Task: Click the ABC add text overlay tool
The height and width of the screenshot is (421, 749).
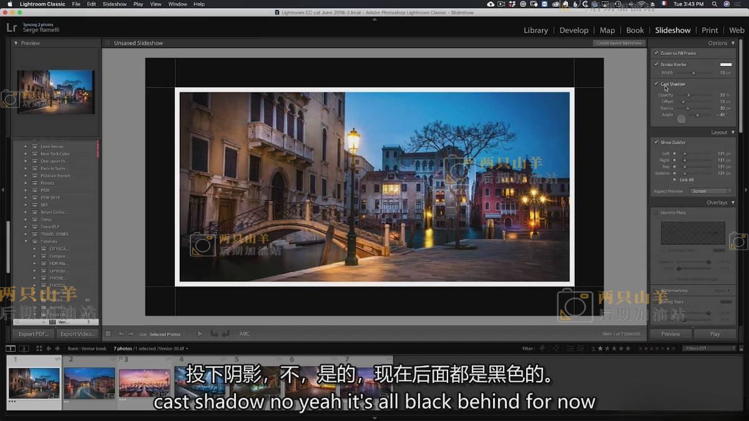Action: click(x=245, y=334)
